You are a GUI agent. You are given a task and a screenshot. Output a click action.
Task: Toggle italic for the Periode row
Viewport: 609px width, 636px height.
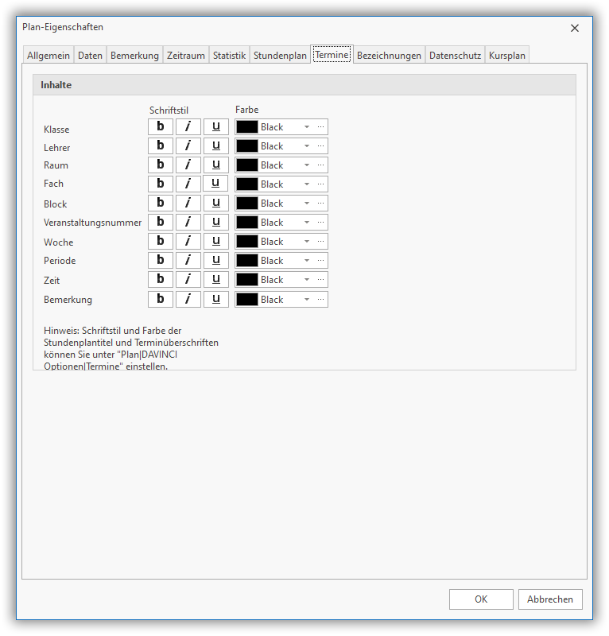(188, 260)
